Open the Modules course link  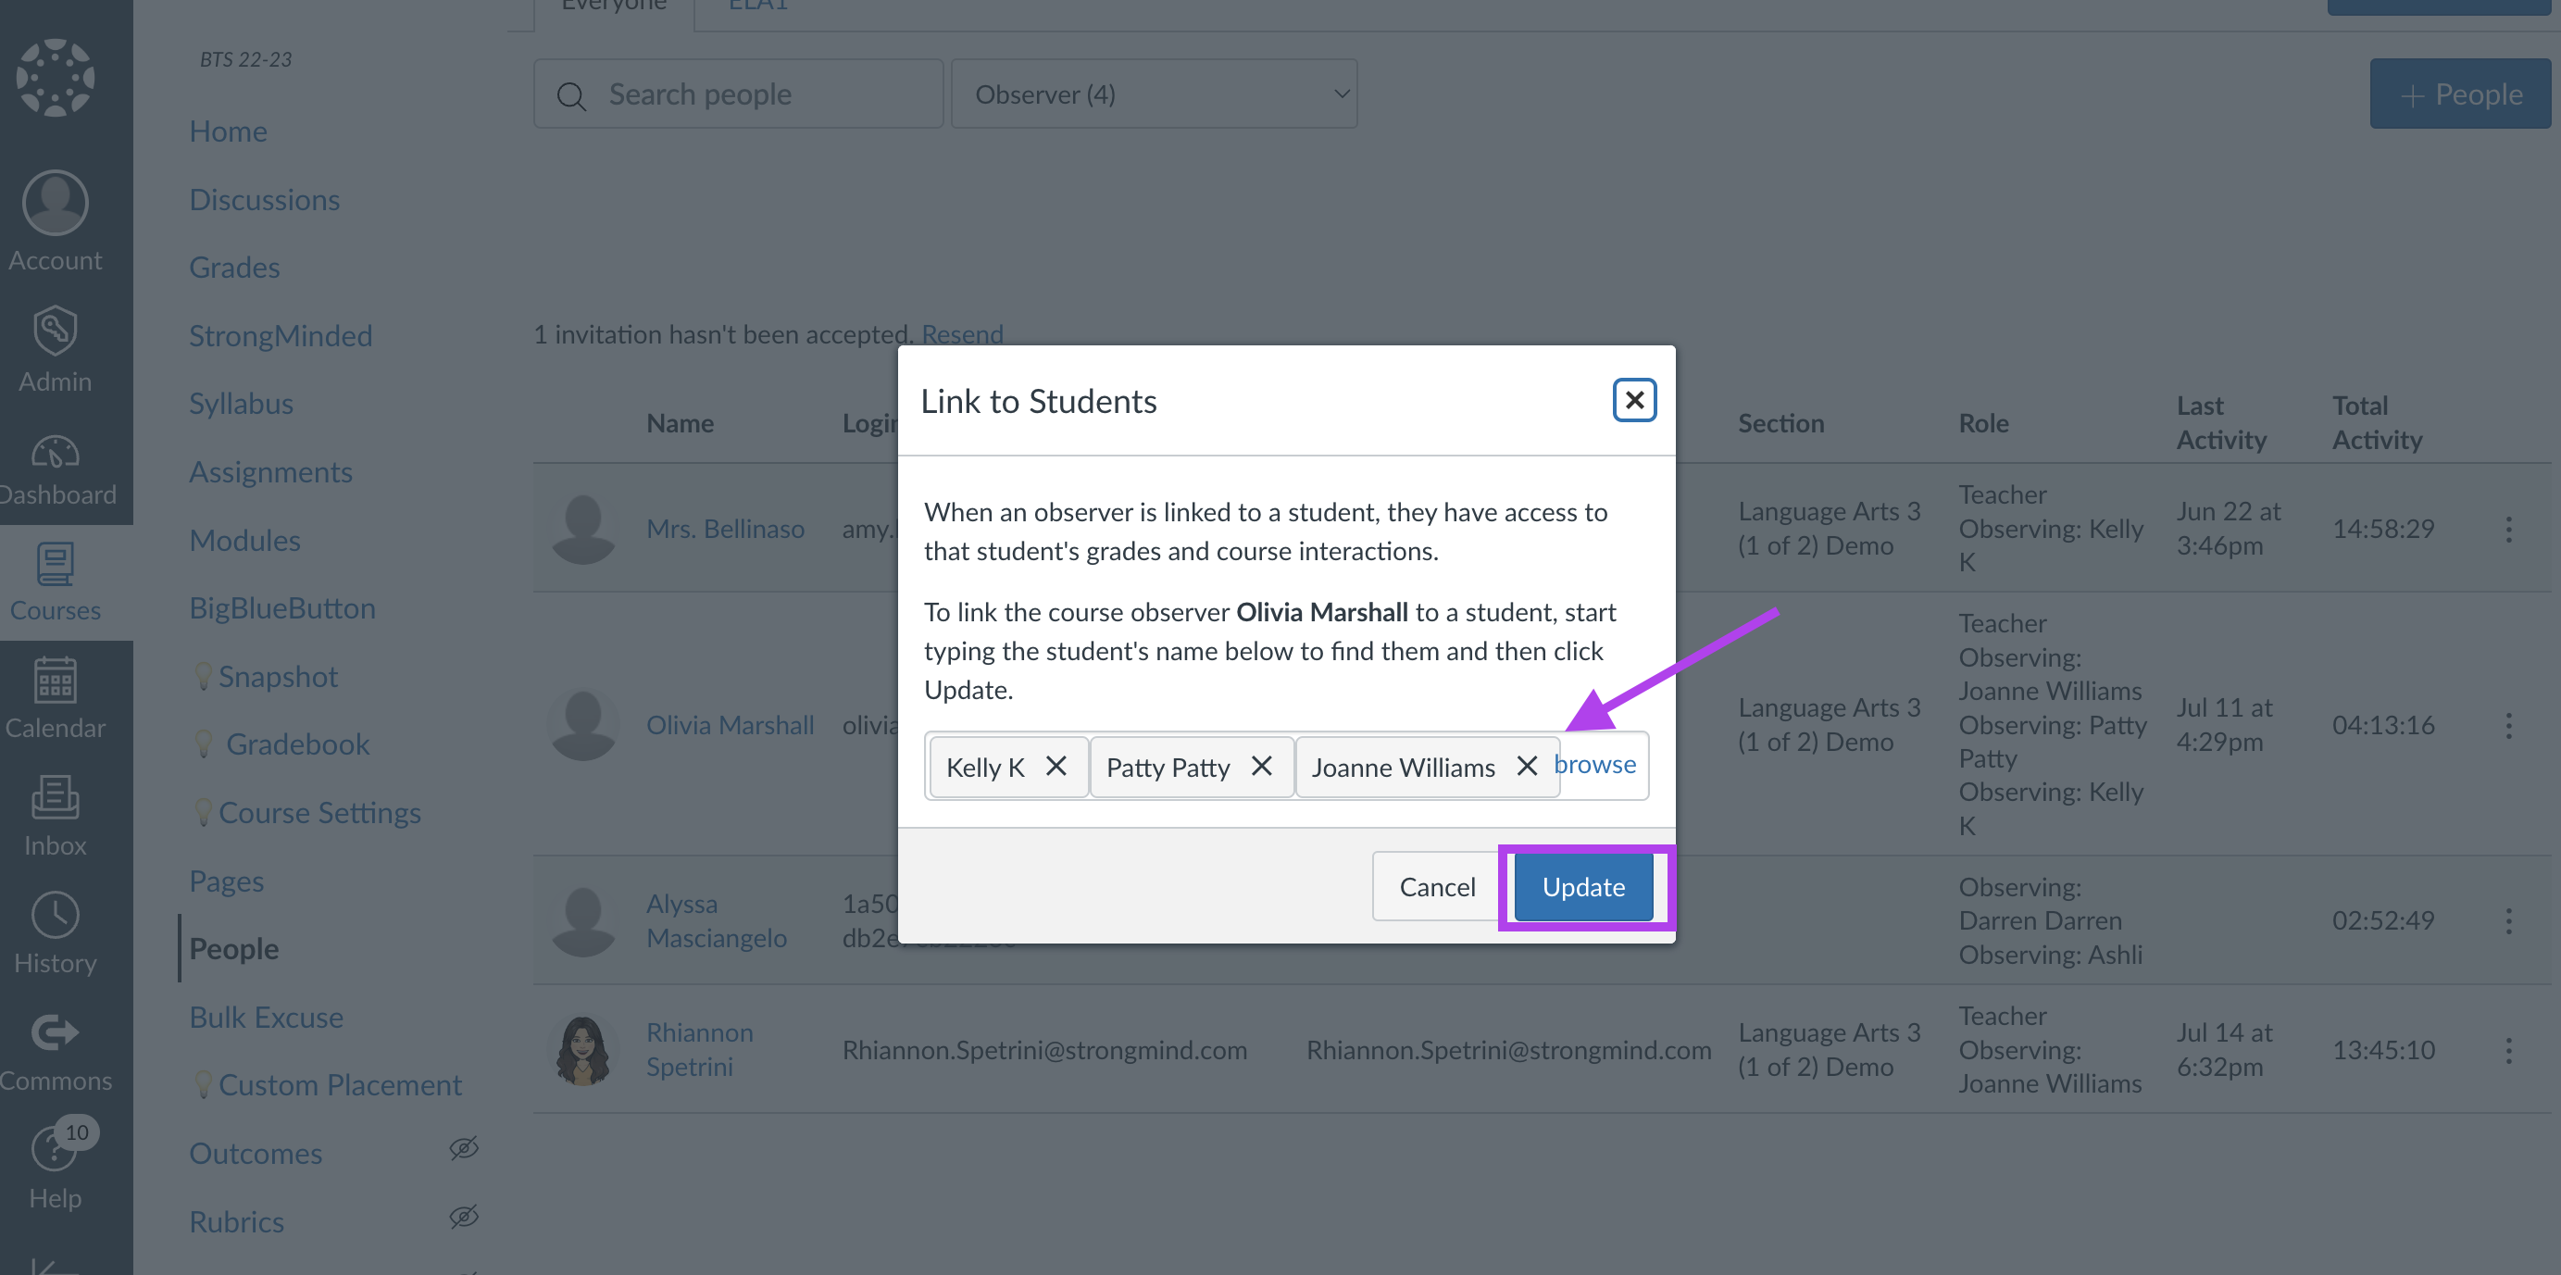[245, 540]
